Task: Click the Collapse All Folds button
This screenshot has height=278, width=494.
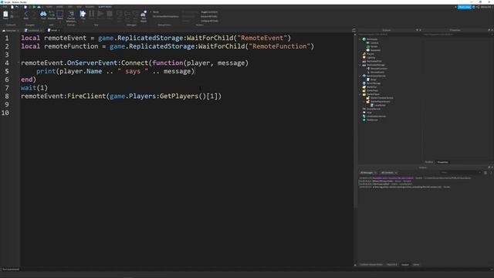Action: coord(209,21)
